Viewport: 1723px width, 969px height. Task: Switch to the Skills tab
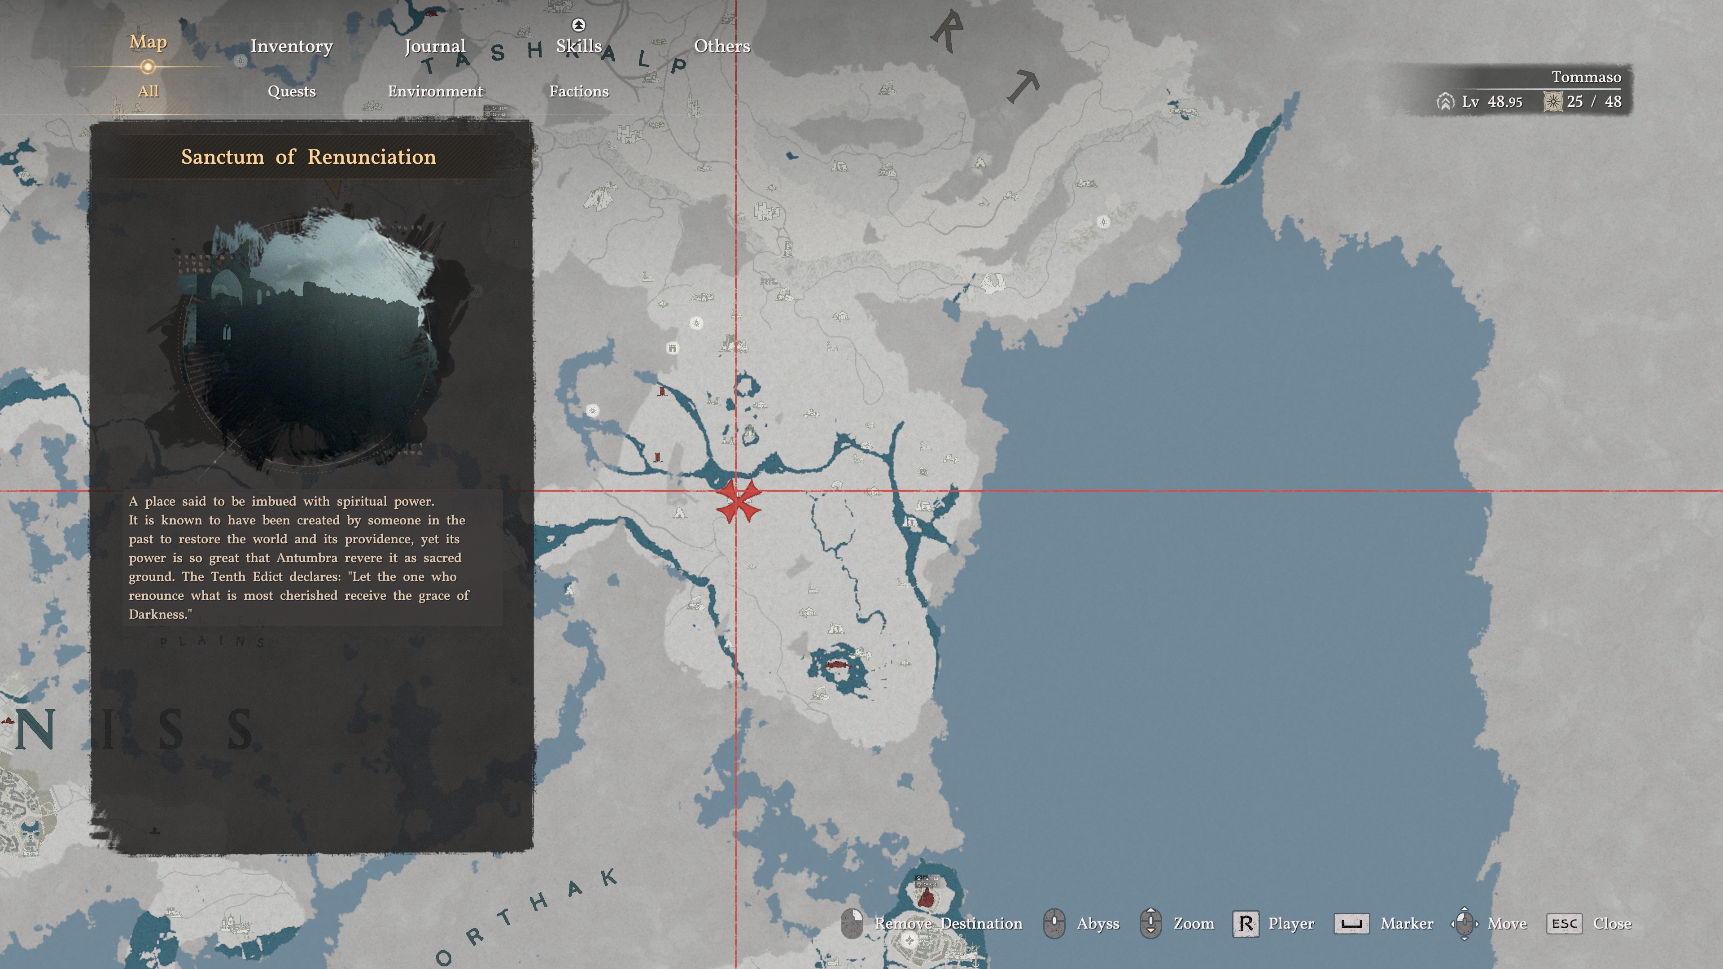(578, 46)
